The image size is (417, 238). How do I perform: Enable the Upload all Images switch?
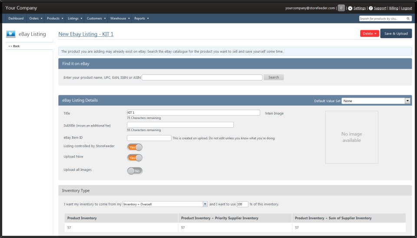(x=135, y=171)
